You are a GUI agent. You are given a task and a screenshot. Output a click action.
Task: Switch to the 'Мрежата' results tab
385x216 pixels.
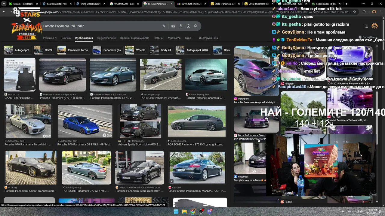(174, 38)
